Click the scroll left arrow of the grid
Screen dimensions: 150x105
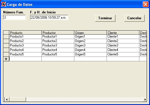pos(7,99)
